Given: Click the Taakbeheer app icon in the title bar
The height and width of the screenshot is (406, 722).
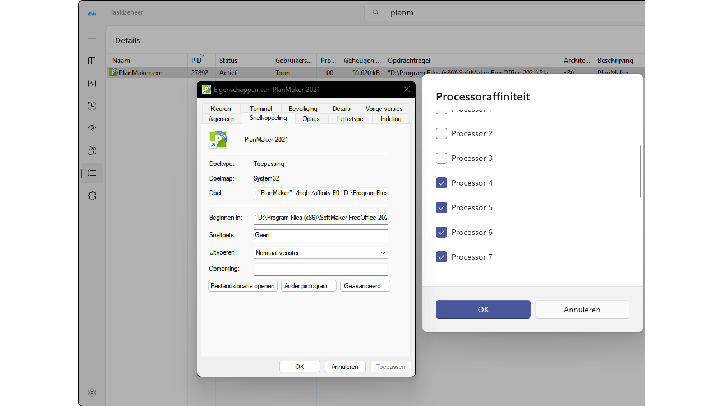Looking at the screenshot, I should coord(92,12).
